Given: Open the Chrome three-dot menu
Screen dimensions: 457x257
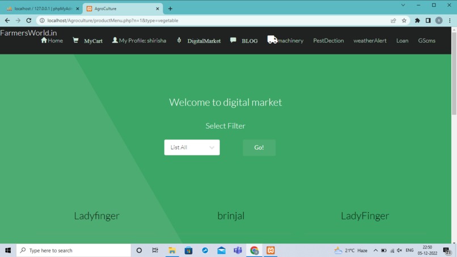Looking at the screenshot, I should point(450,20).
